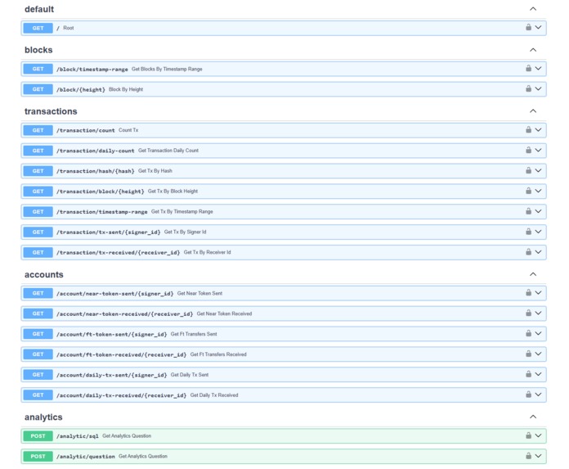569x469 pixels.
Task: Expand /analytic/sql endpoint arrow
Action: (538, 436)
